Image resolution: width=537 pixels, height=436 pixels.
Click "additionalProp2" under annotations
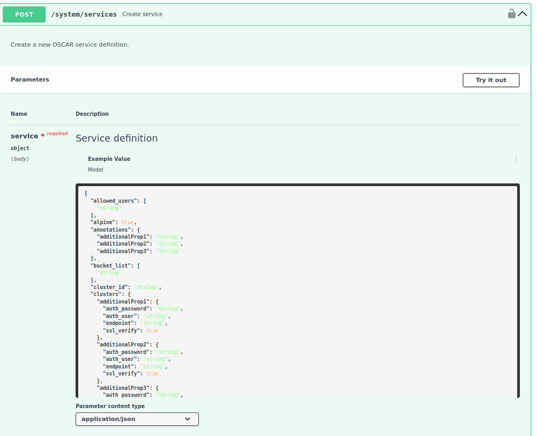124,243
